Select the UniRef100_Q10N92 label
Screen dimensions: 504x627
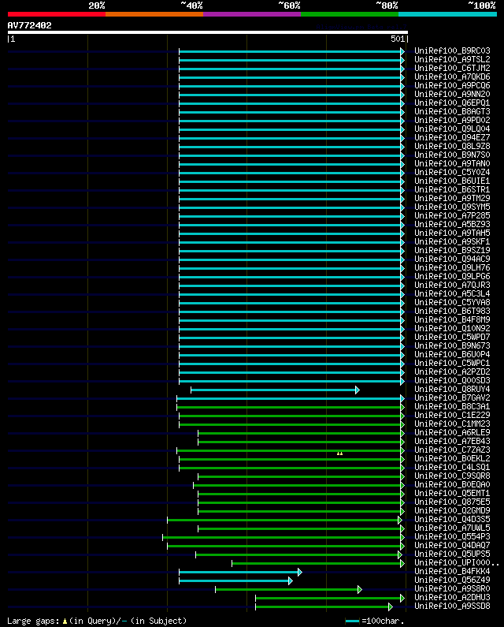tap(452, 328)
